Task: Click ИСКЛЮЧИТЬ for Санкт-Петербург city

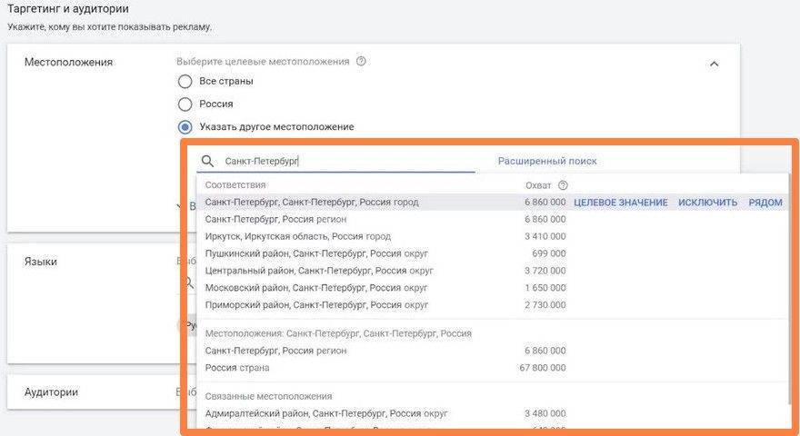Action: pos(707,203)
